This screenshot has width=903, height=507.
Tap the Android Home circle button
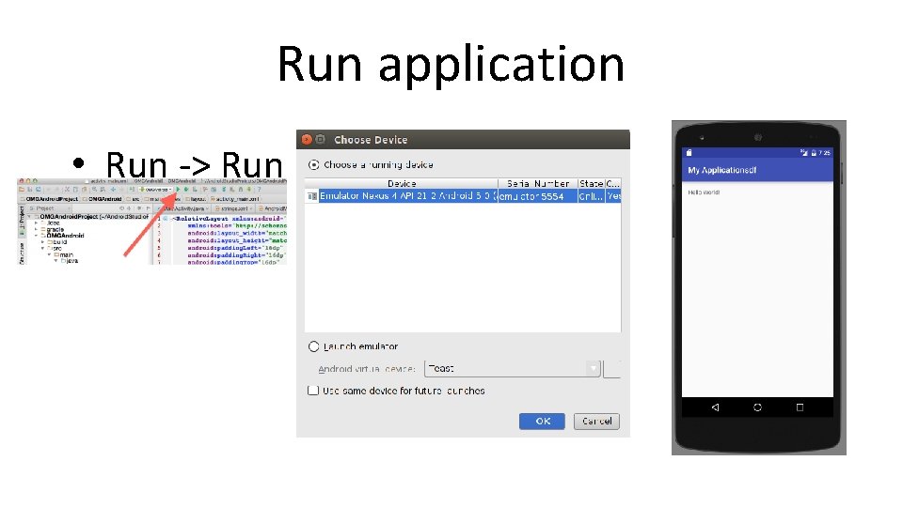pyautogui.click(x=757, y=407)
